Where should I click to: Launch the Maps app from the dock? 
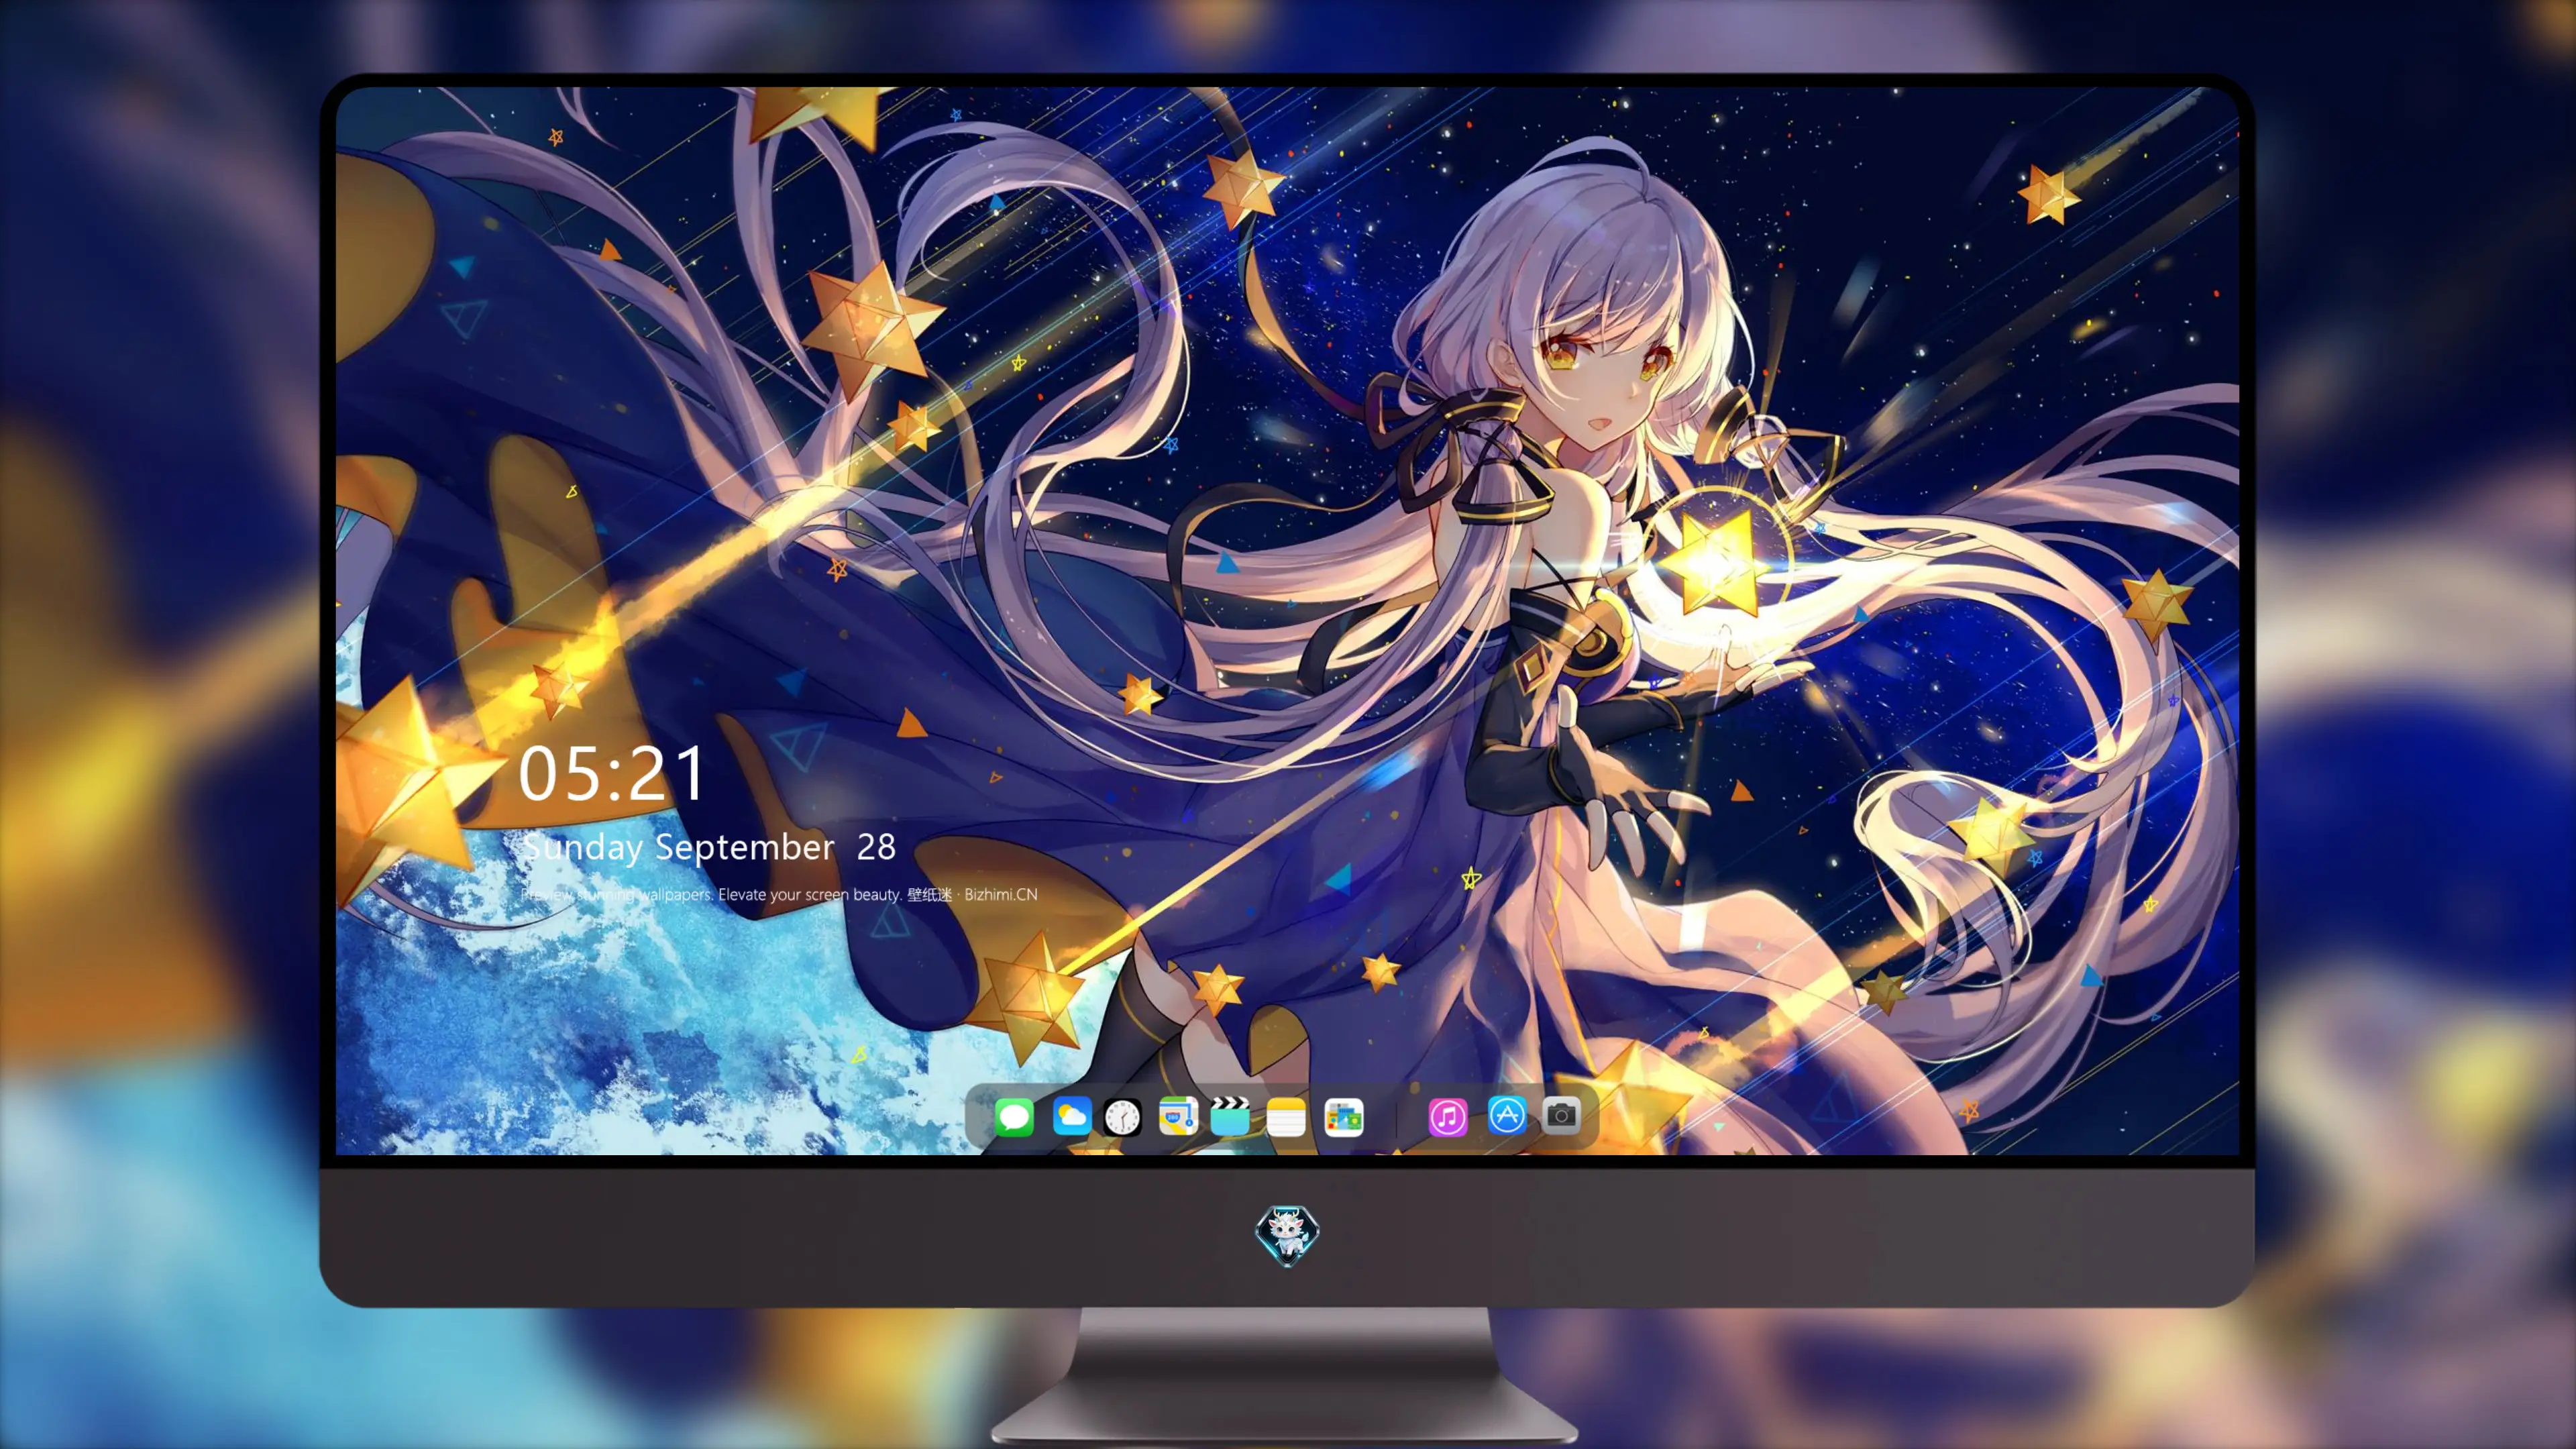click(1178, 1116)
